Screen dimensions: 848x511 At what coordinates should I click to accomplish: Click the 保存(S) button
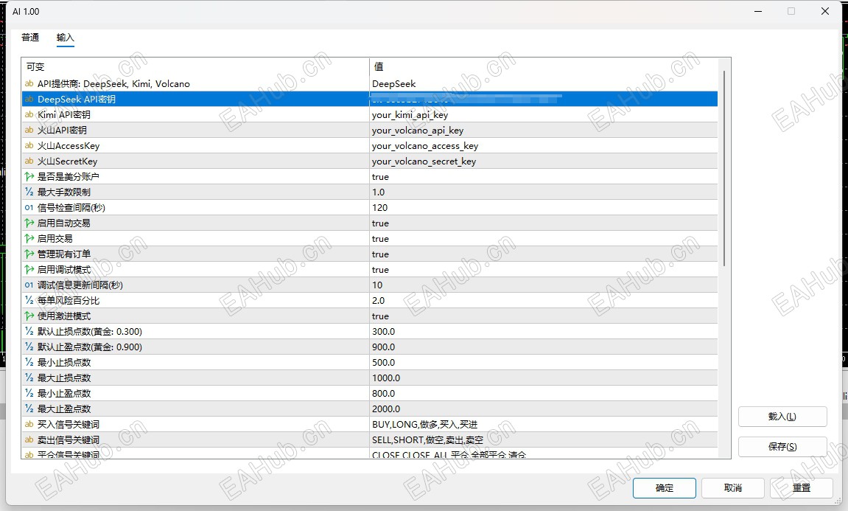click(782, 447)
